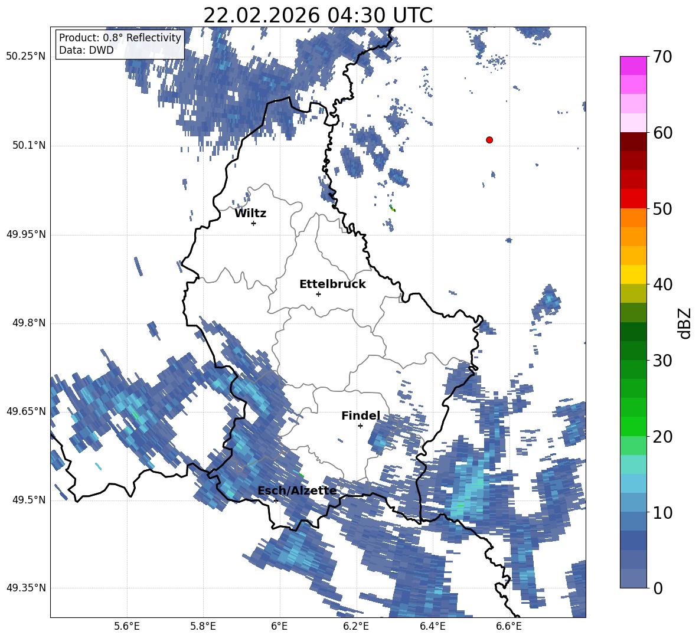Click the cross marker below Esch/Alzette

[x=276, y=500]
